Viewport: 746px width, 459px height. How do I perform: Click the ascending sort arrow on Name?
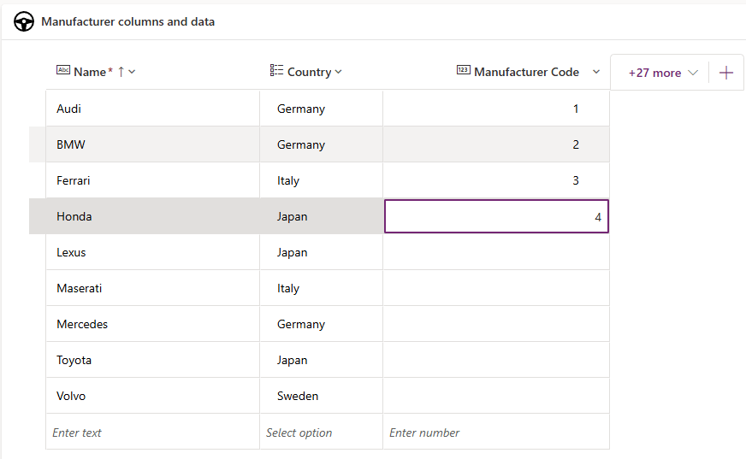click(x=121, y=72)
